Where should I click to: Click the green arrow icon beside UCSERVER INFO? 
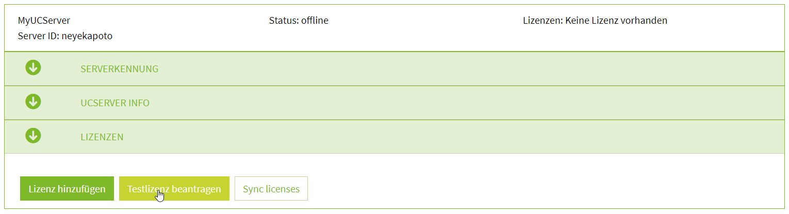(33, 102)
